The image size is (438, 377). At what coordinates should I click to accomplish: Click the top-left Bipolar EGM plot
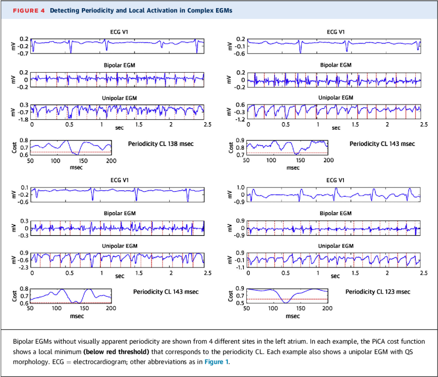(118, 80)
